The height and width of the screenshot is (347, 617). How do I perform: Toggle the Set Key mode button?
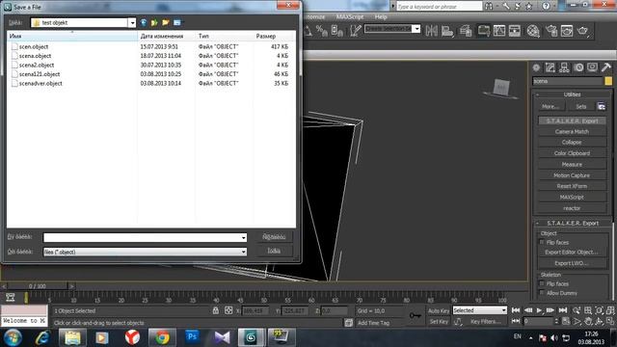click(x=439, y=321)
